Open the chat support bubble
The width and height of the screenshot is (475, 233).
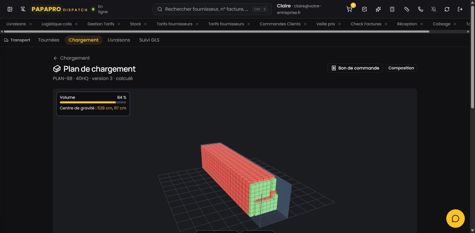click(x=456, y=219)
